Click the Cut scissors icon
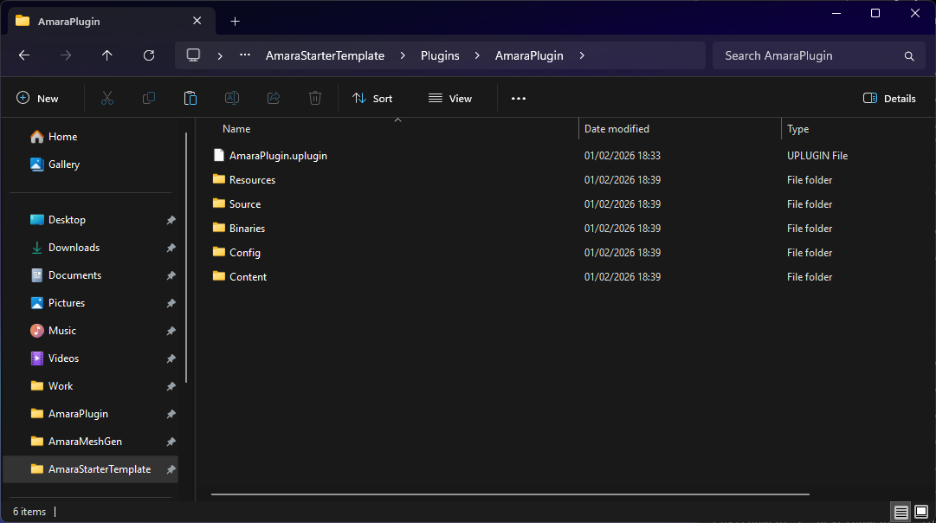The height and width of the screenshot is (523, 936). click(107, 99)
